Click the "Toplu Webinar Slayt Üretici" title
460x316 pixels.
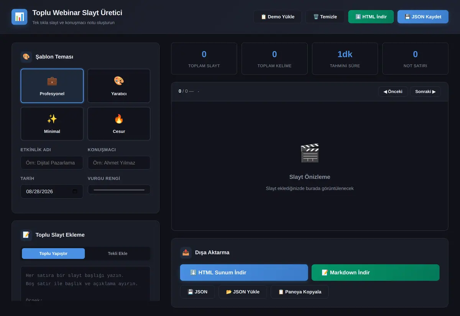click(77, 13)
